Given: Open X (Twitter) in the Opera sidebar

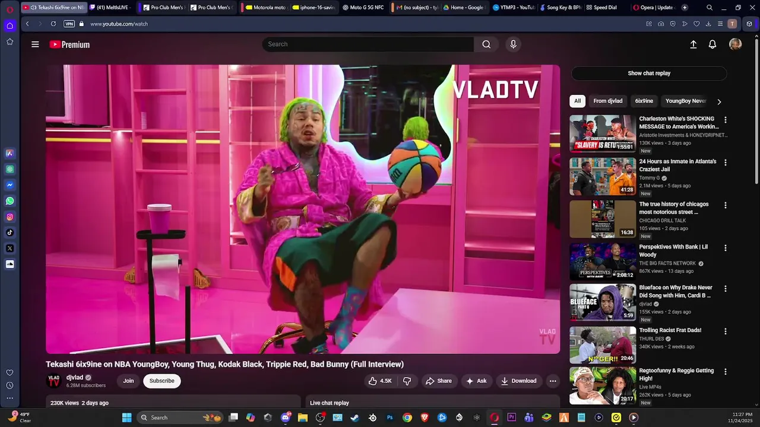Looking at the screenshot, I should pos(9,248).
